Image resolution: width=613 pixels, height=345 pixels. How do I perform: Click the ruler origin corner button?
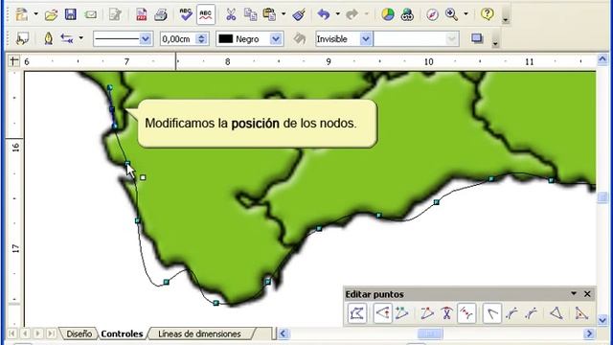pos(14,61)
